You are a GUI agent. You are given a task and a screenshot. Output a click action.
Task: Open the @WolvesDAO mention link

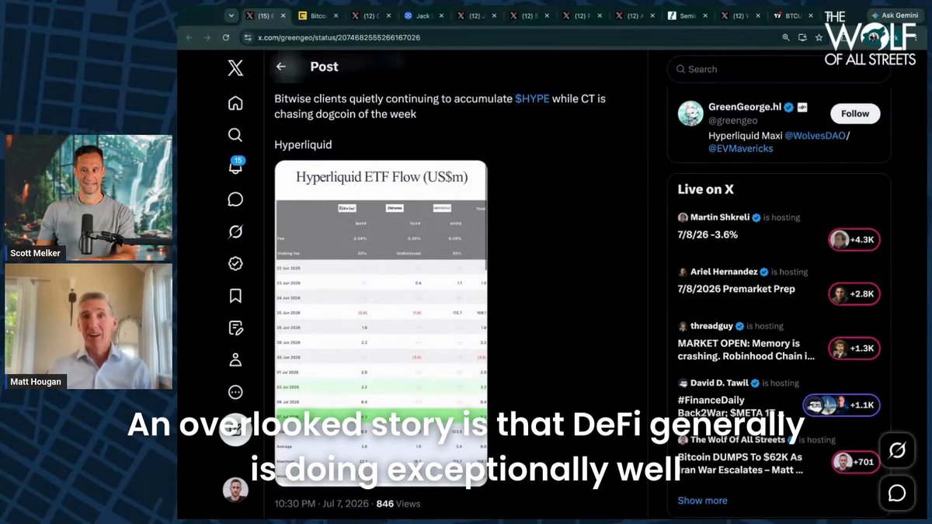[815, 135]
